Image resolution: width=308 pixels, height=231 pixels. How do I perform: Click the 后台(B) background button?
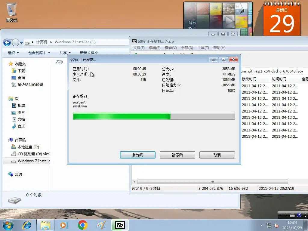coord(138,155)
